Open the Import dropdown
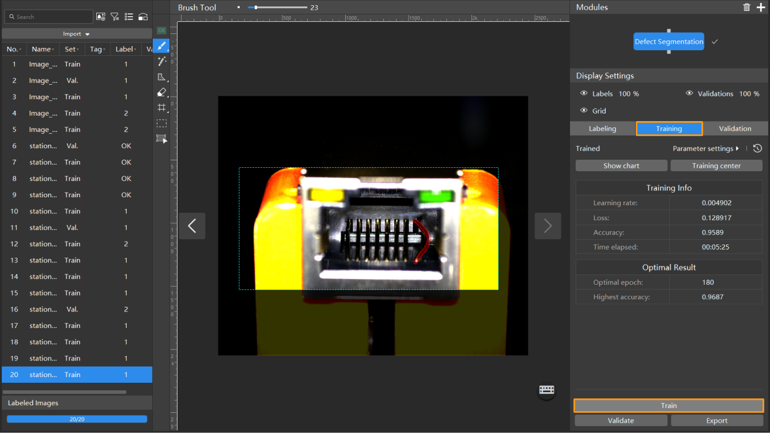The width and height of the screenshot is (770, 433). click(77, 34)
